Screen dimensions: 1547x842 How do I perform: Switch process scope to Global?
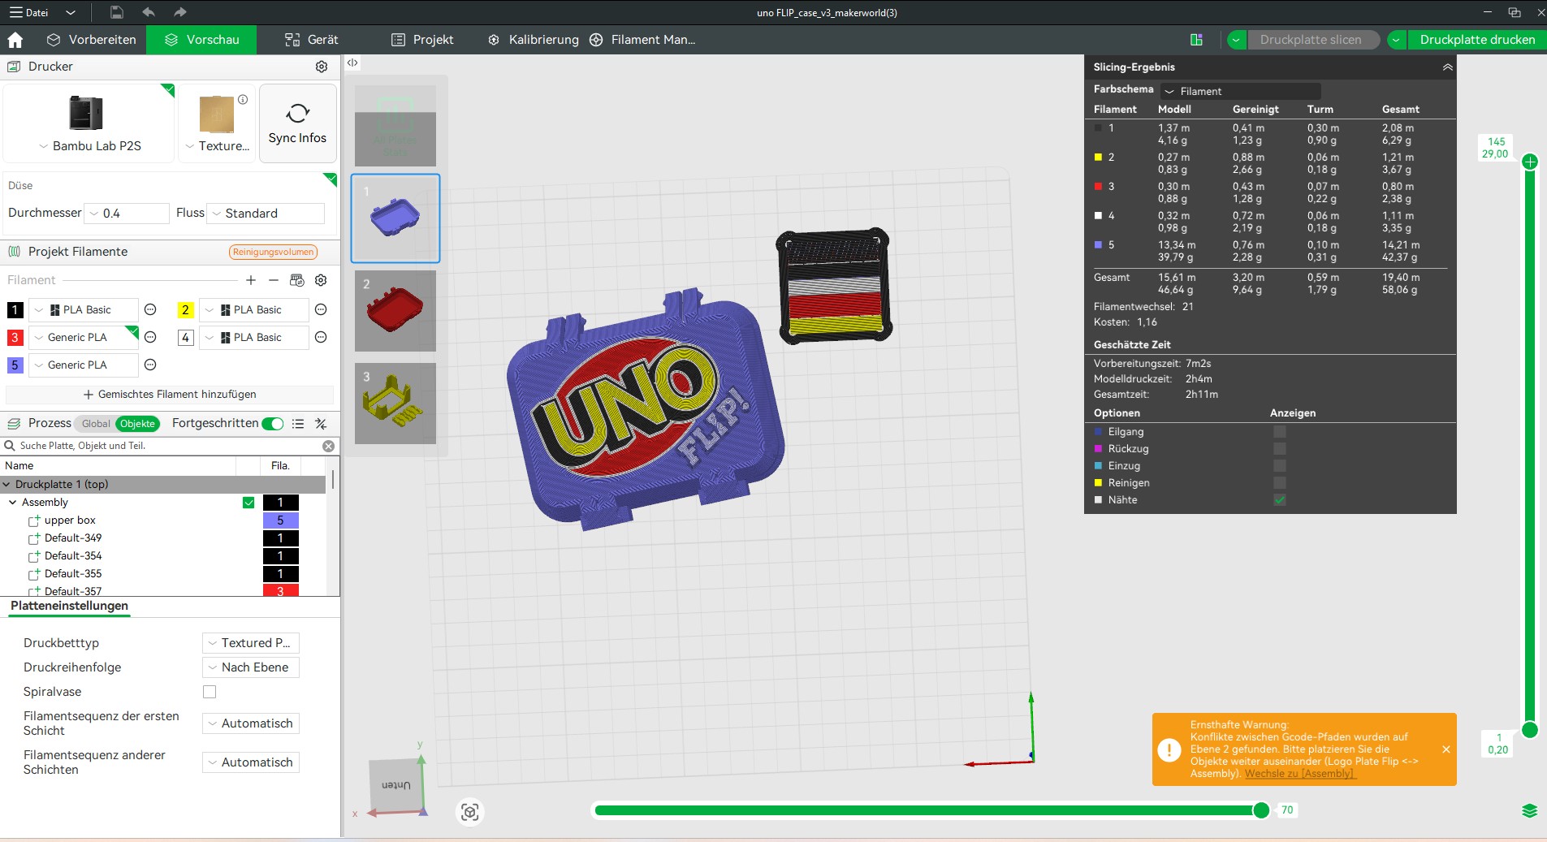pos(96,424)
